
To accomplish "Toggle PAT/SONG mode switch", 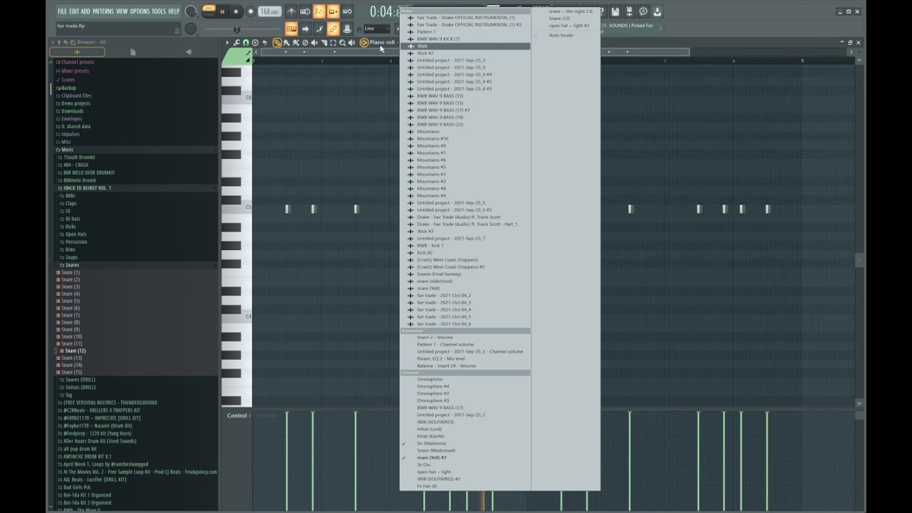I will (x=209, y=11).
